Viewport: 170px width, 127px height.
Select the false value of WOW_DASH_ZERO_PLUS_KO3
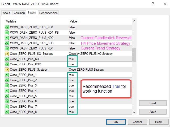tap(72, 43)
